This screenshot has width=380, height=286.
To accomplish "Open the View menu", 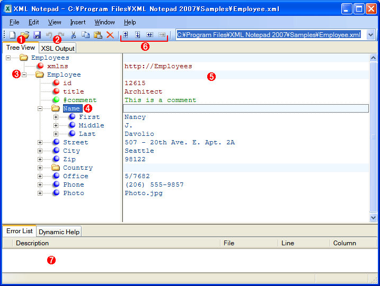I will pyautogui.click(x=55, y=22).
